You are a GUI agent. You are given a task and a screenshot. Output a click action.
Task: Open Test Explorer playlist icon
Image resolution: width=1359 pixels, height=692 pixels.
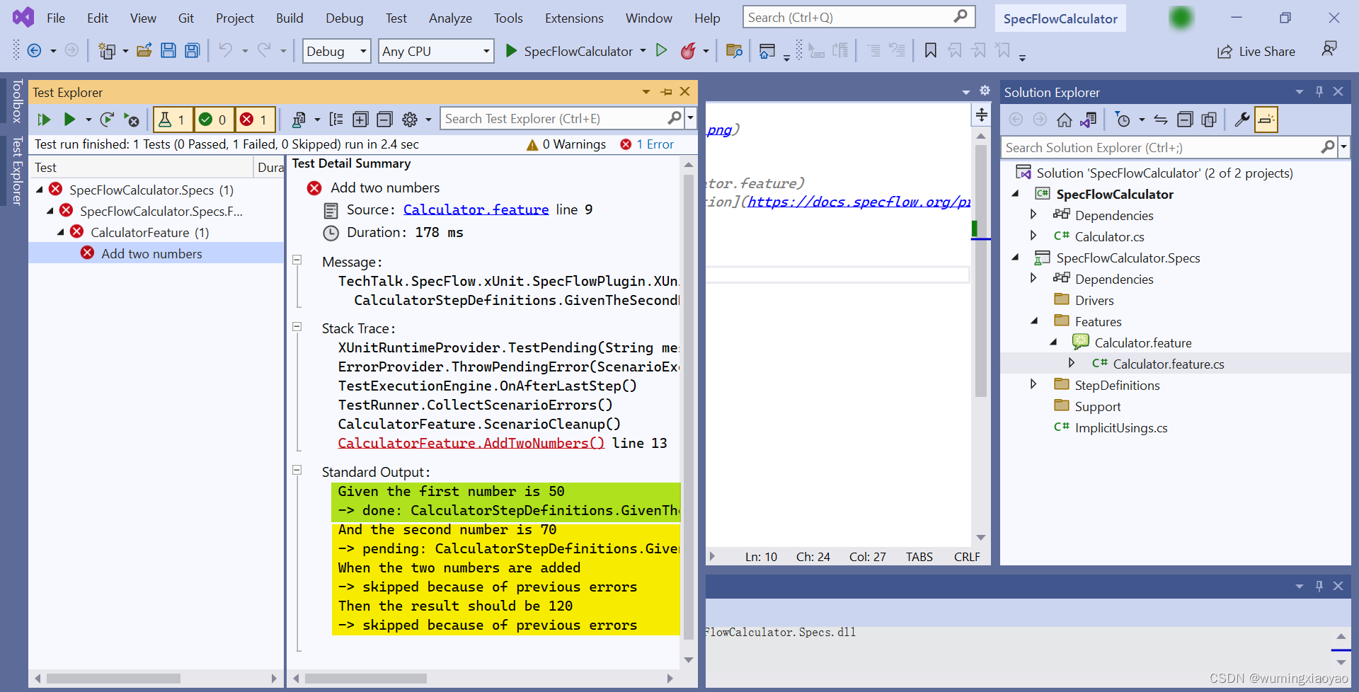[299, 120]
